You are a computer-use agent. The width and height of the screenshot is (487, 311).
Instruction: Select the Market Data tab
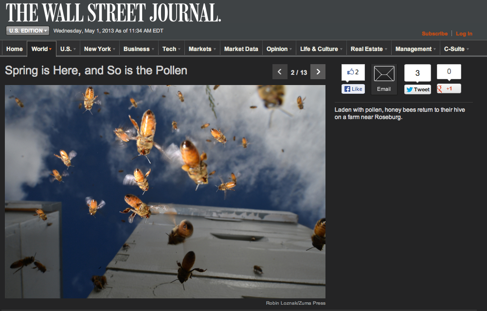click(241, 49)
